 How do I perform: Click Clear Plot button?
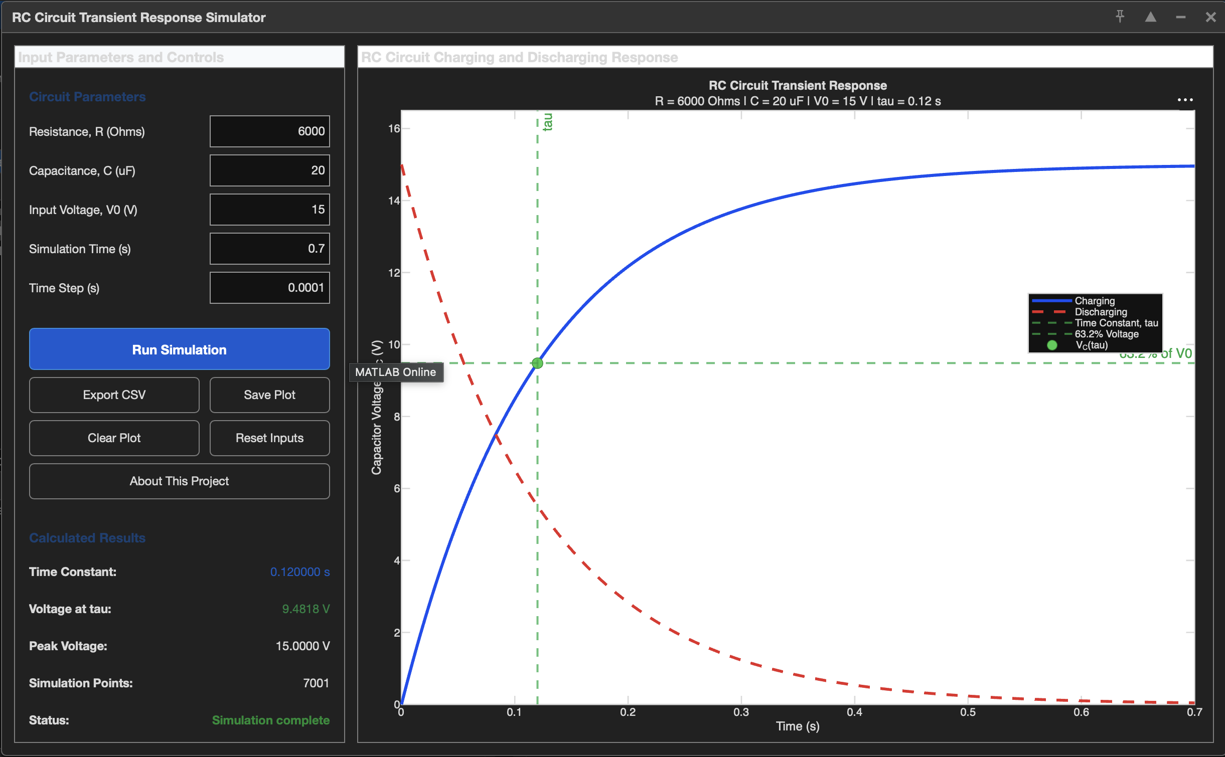click(x=114, y=438)
